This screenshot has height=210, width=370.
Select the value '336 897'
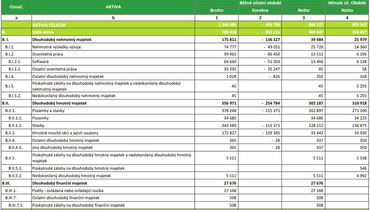(x=360, y=32)
